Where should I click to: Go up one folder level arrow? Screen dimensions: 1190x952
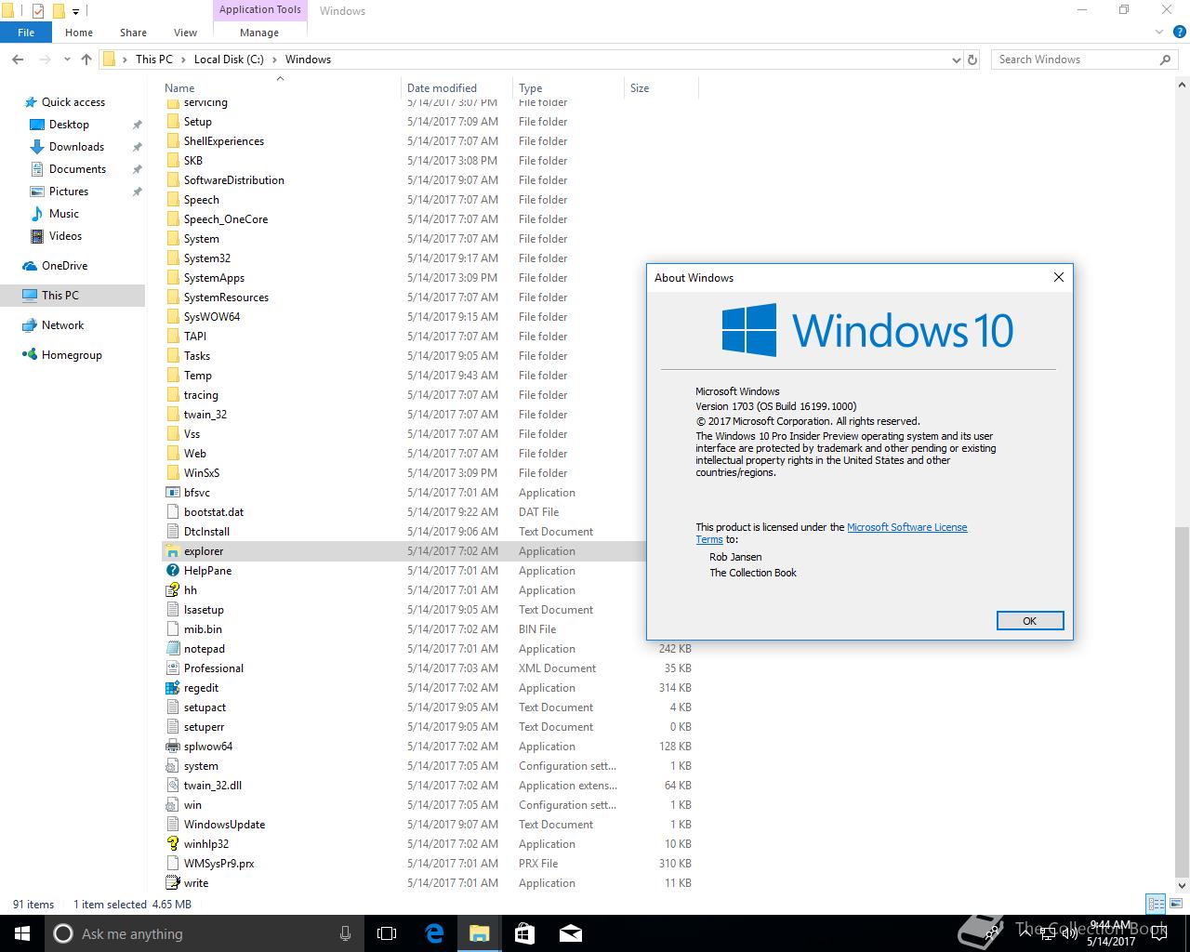coord(86,59)
